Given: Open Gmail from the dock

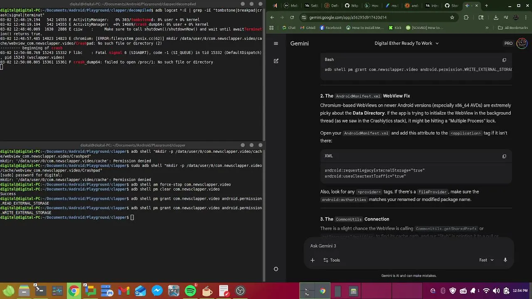Looking at the screenshot, I should click(123, 291).
